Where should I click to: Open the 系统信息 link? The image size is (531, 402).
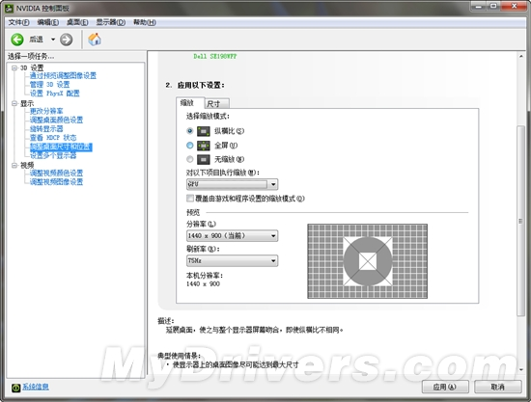tap(36, 387)
